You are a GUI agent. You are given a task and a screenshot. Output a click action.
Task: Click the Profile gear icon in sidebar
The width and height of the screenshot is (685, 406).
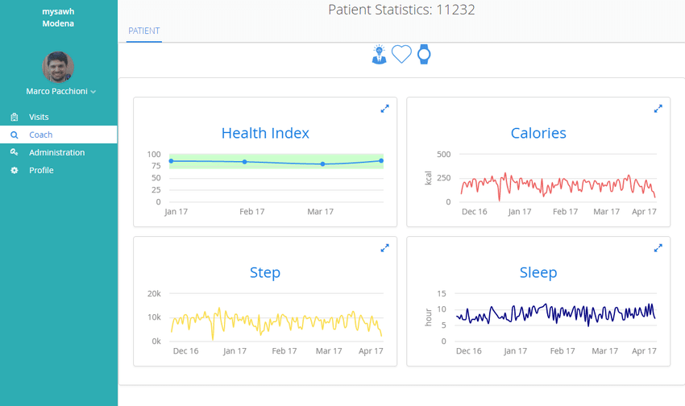point(15,170)
